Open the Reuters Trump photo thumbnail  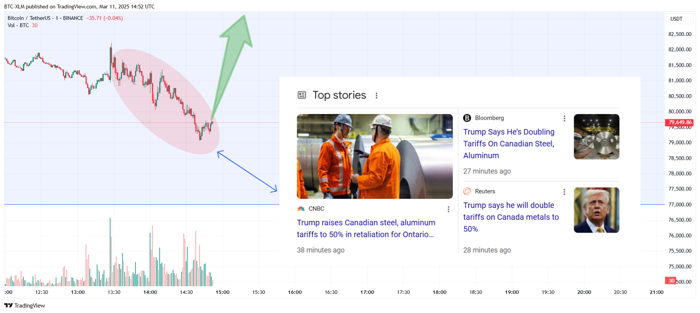click(596, 210)
